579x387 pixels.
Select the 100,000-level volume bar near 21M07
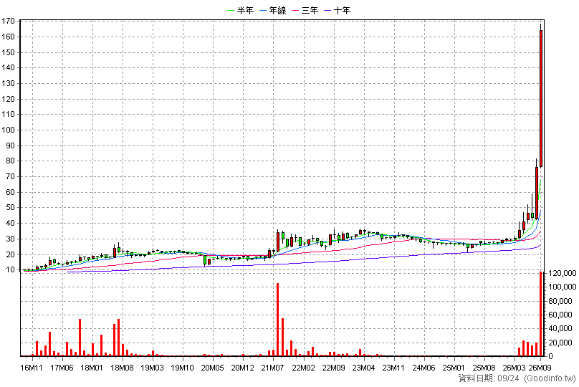(x=278, y=320)
